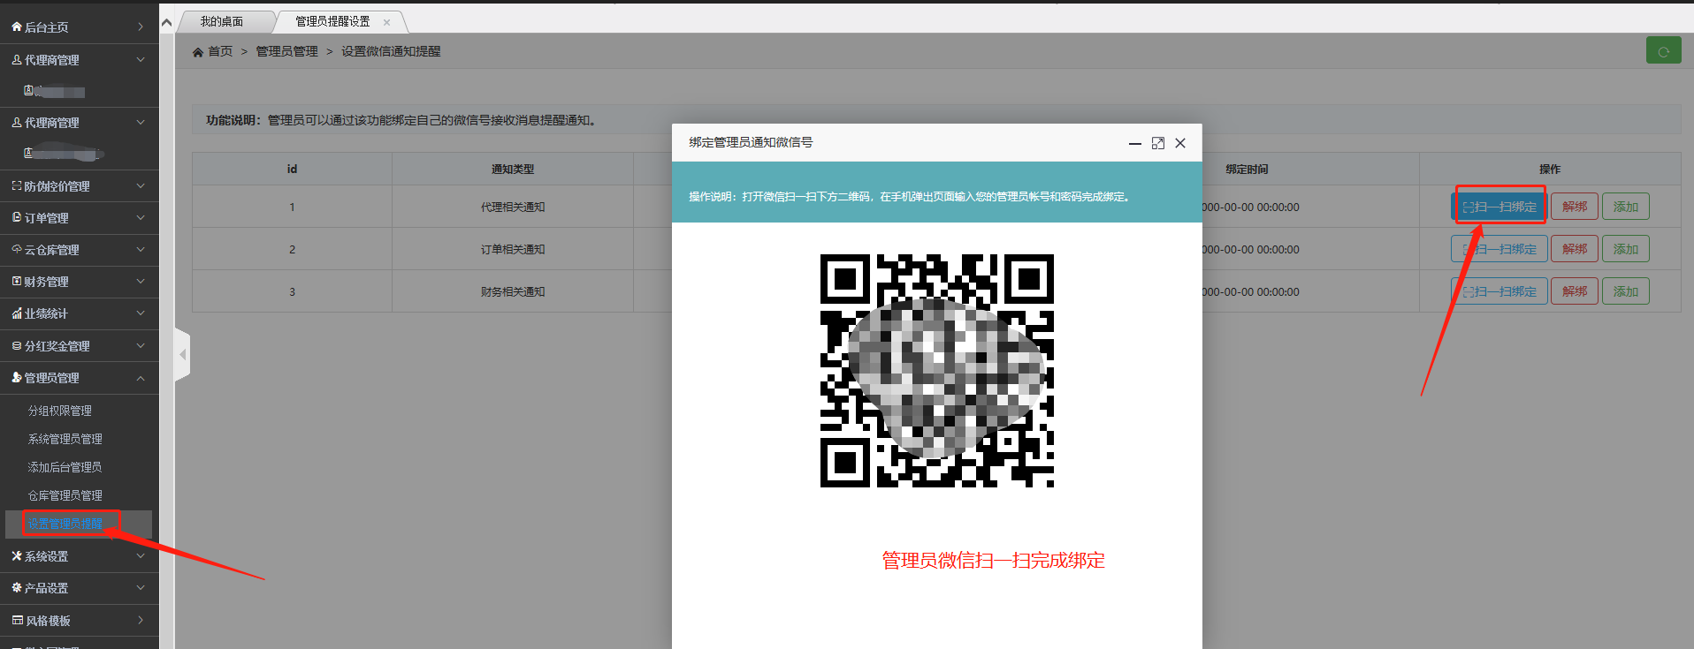This screenshot has width=1694, height=649.
Task: Click 添加 for 代理相关通知 row
Action: click(x=1626, y=207)
